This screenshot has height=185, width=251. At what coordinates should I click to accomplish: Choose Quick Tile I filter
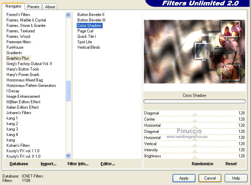click(x=87, y=36)
